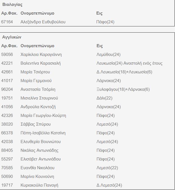Click the name Ανδρούλα Κοντοζή

[x=38, y=107]
